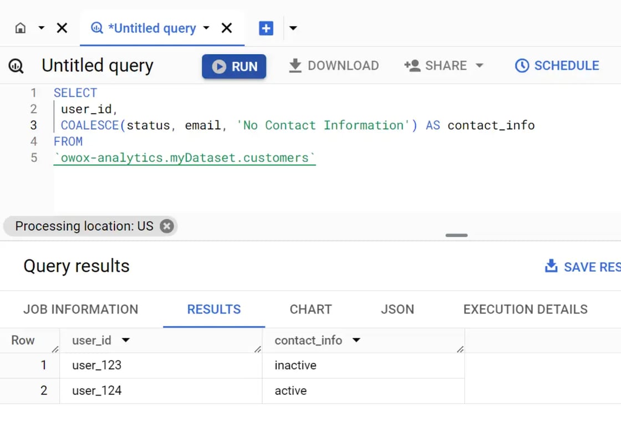
Task: Click the SELECT keyword on line 1
Action: pos(75,93)
